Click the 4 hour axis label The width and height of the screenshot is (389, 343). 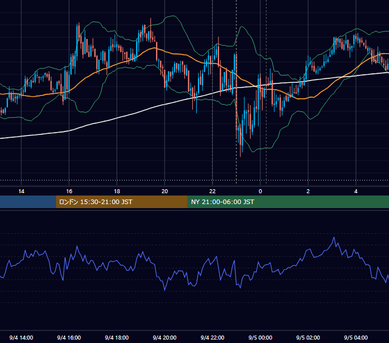tap(356, 192)
